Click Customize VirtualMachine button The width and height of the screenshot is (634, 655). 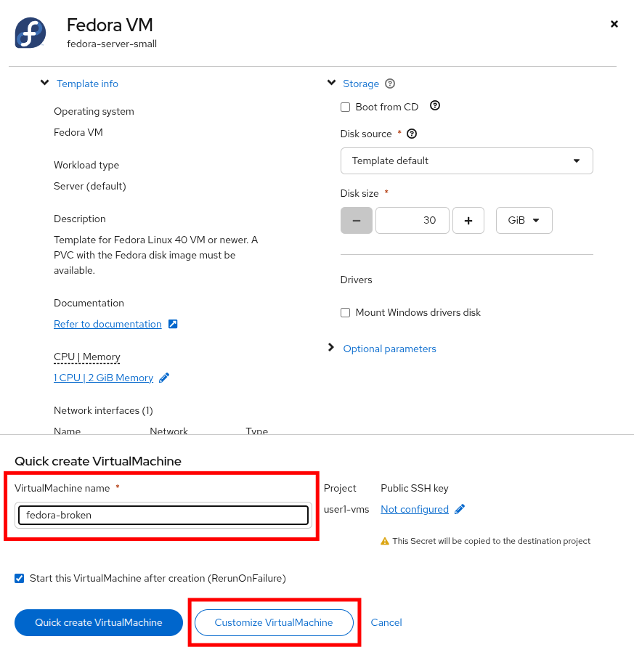[274, 622]
